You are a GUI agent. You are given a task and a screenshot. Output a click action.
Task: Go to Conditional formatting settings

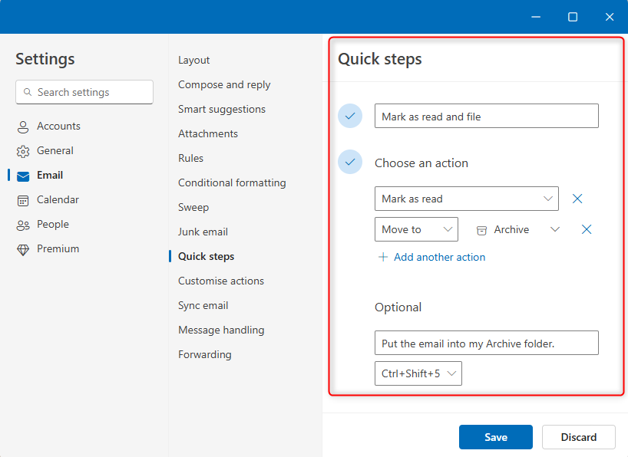(x=232, y=182)
